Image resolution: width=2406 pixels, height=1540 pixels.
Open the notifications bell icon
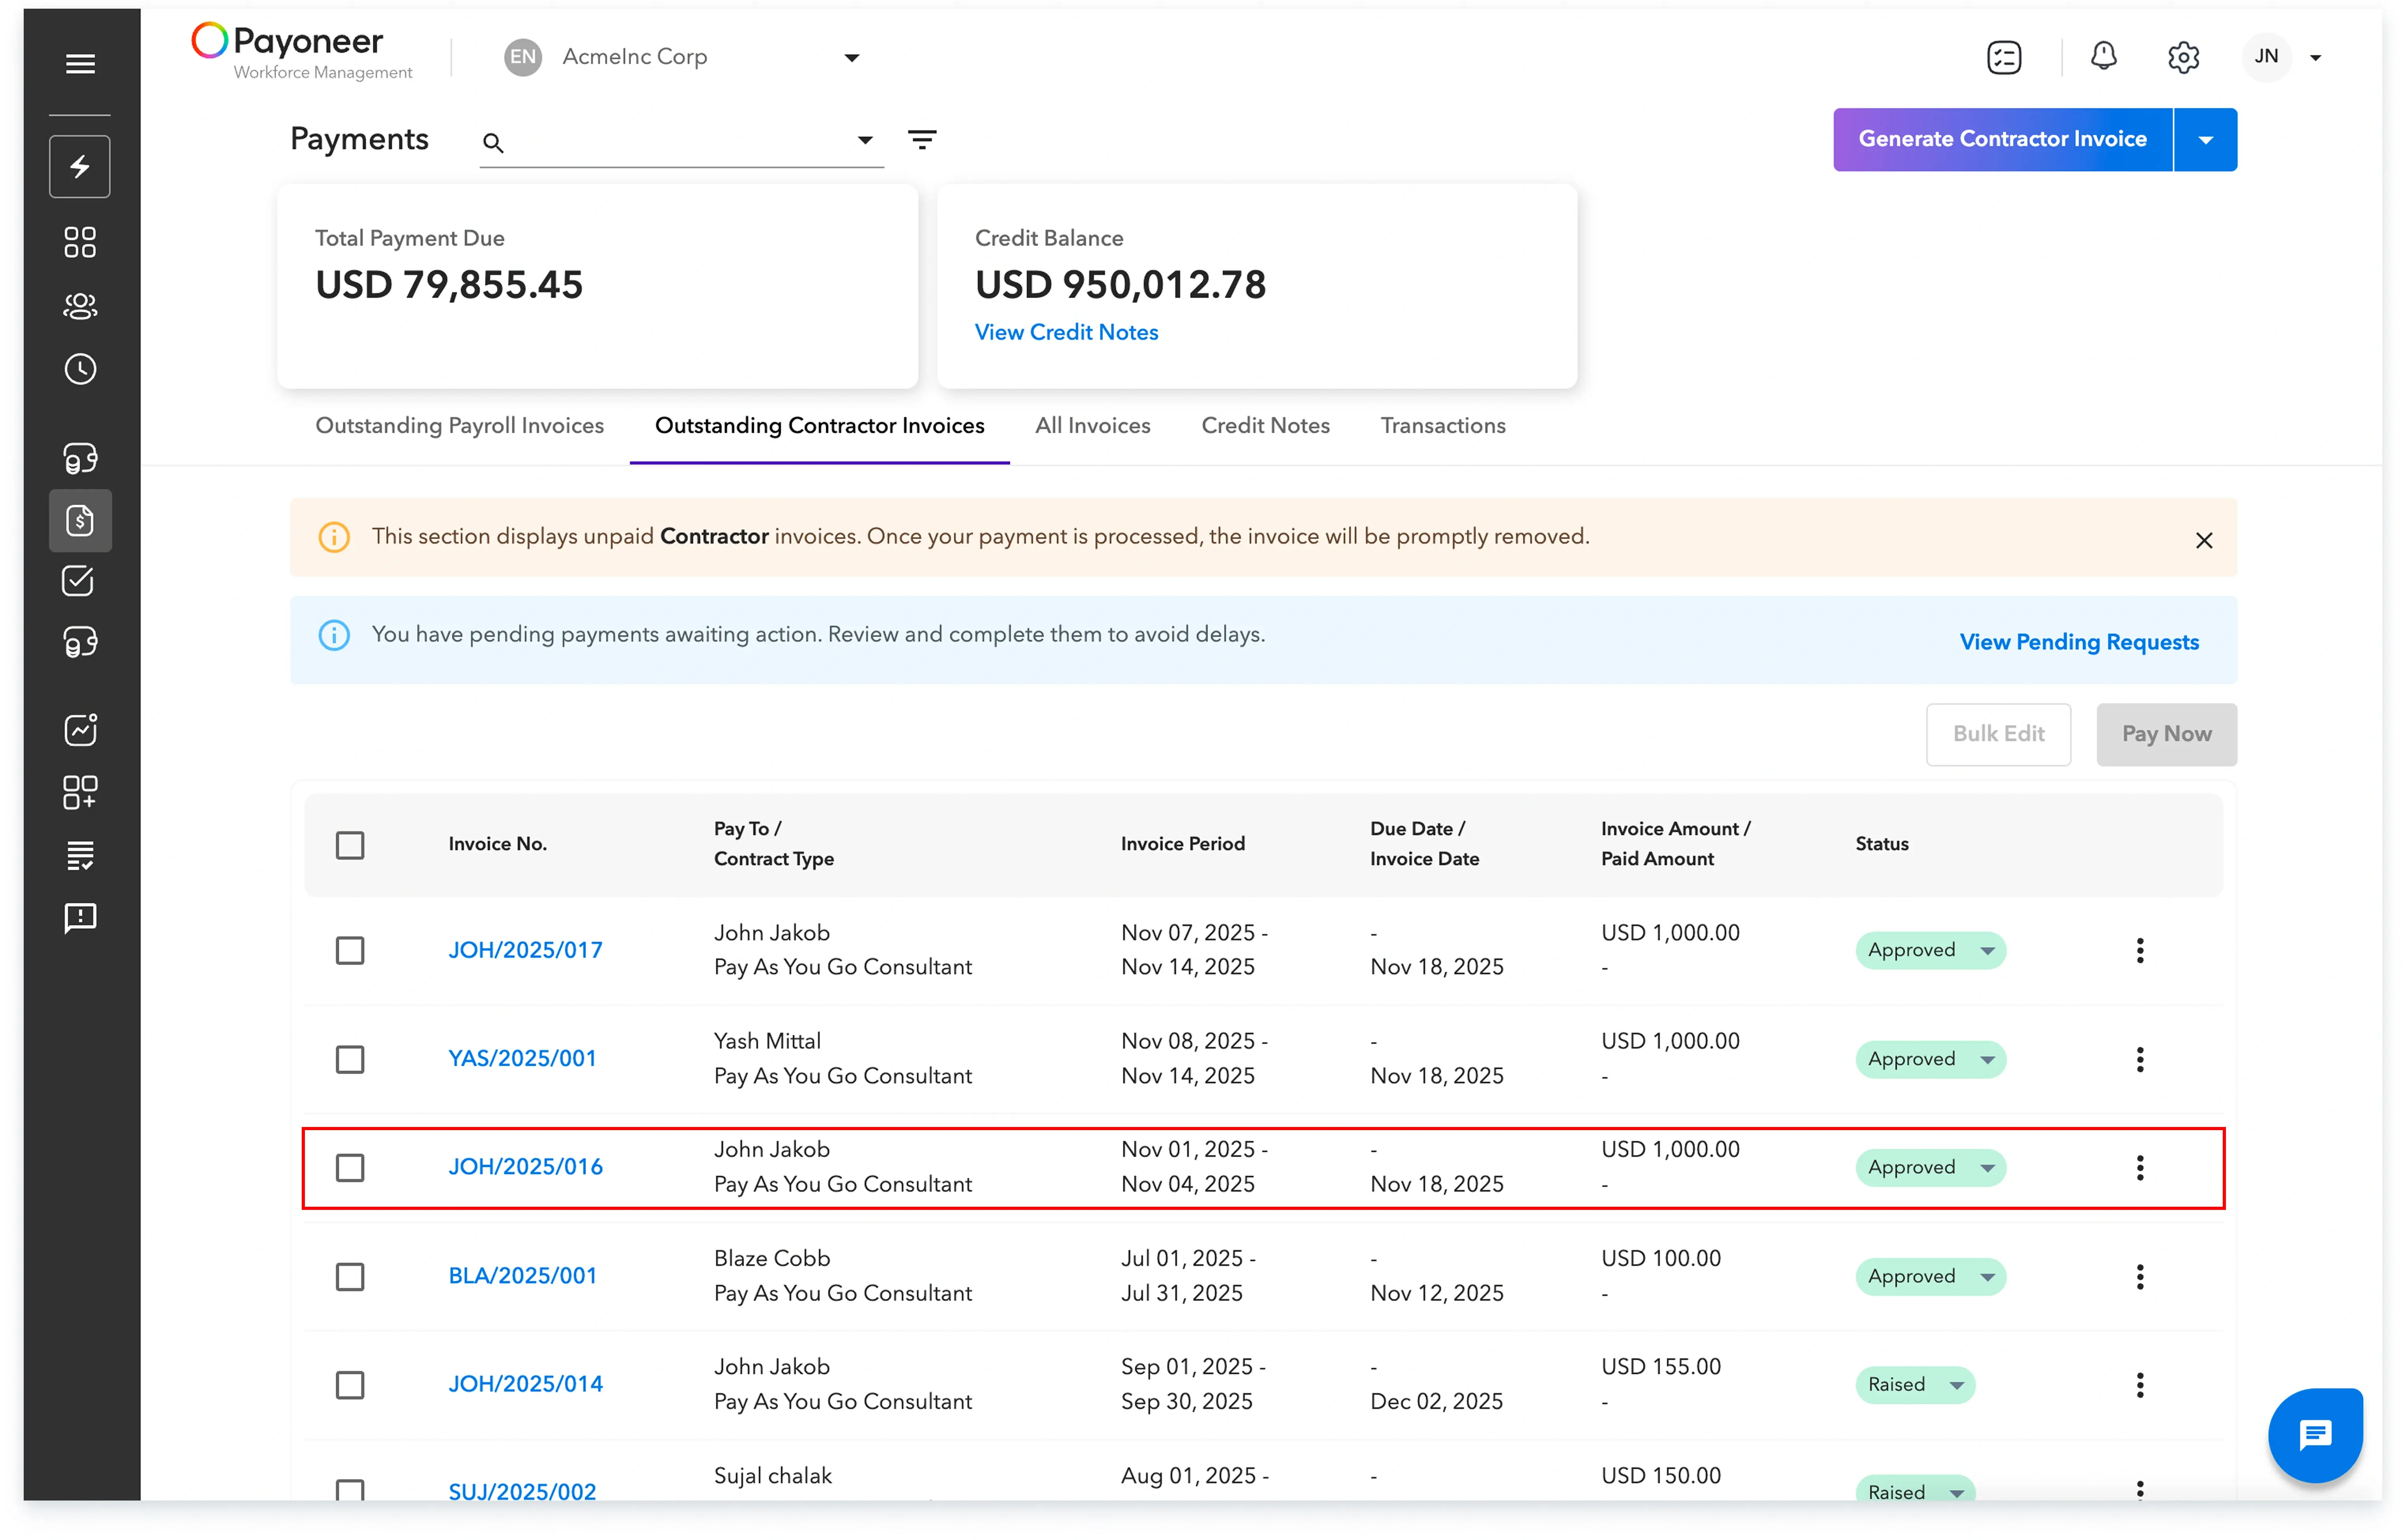click(2103, 57)
